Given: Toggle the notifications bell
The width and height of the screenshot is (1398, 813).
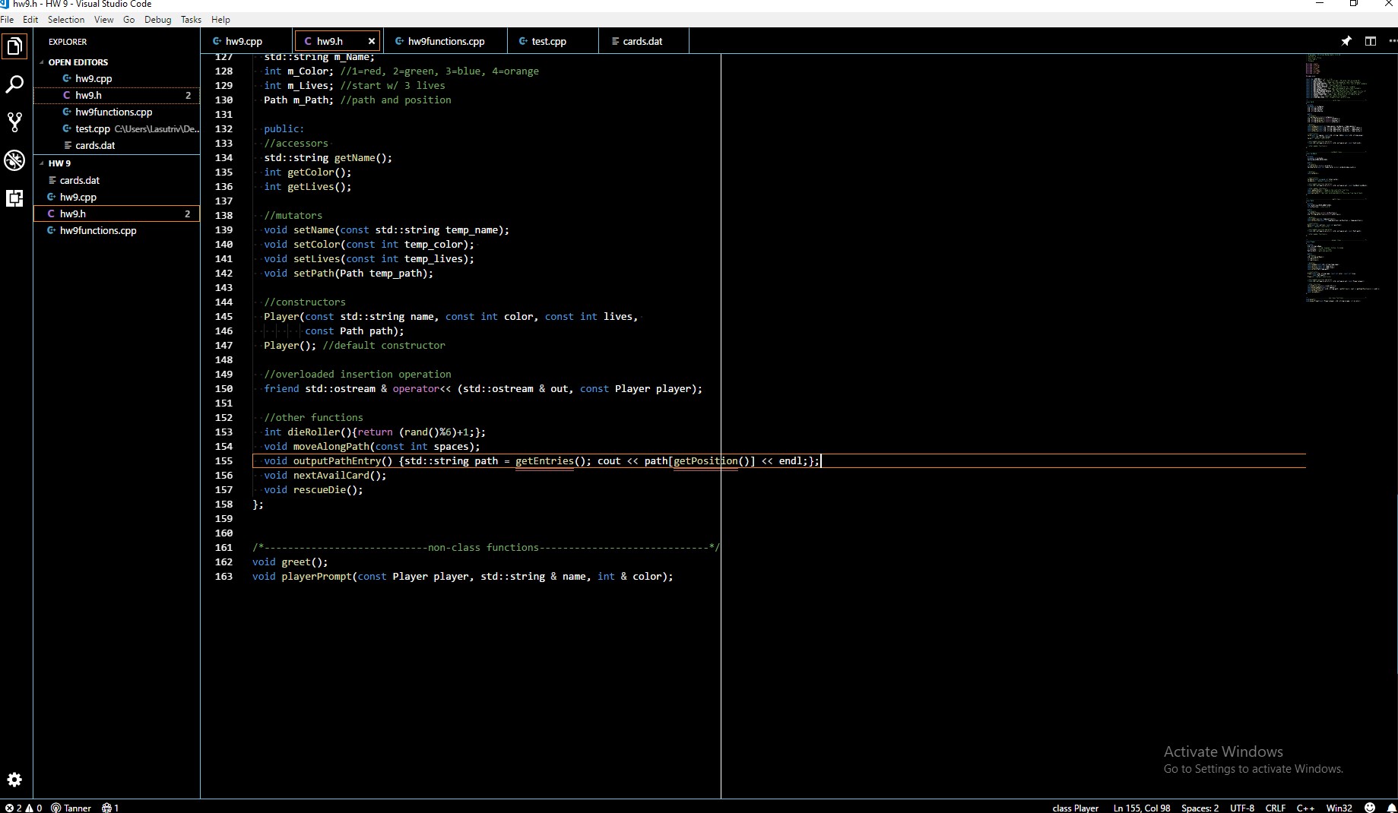Looking at the screenshot, I should click(x=1391, y=808).
